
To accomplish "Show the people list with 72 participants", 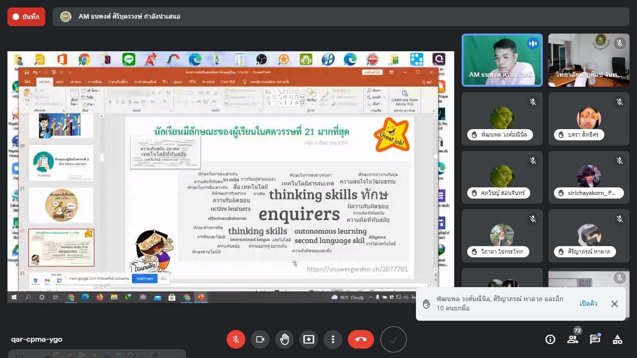I will coord(573,339).
